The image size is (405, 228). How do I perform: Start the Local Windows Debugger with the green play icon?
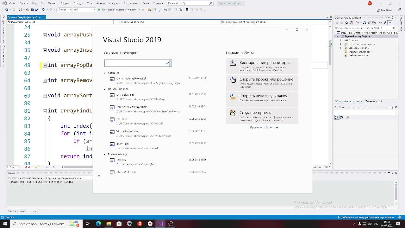(x=99, y=10)
